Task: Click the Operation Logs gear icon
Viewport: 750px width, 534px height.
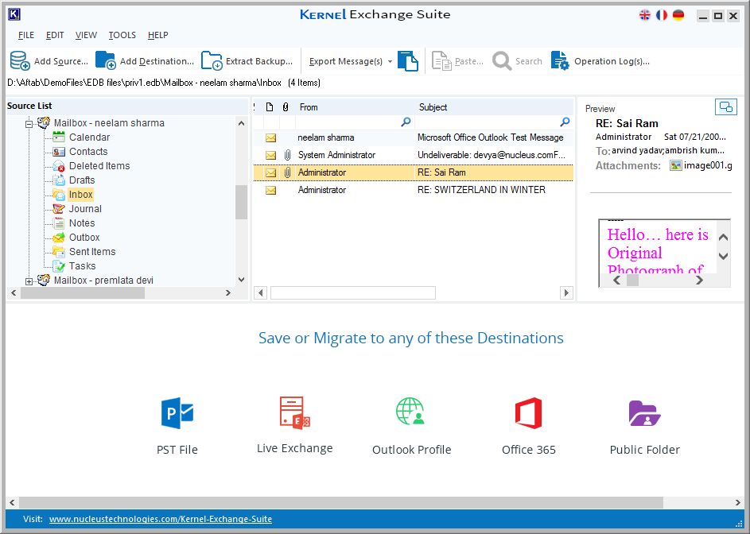Action: (x=560, y=60)
